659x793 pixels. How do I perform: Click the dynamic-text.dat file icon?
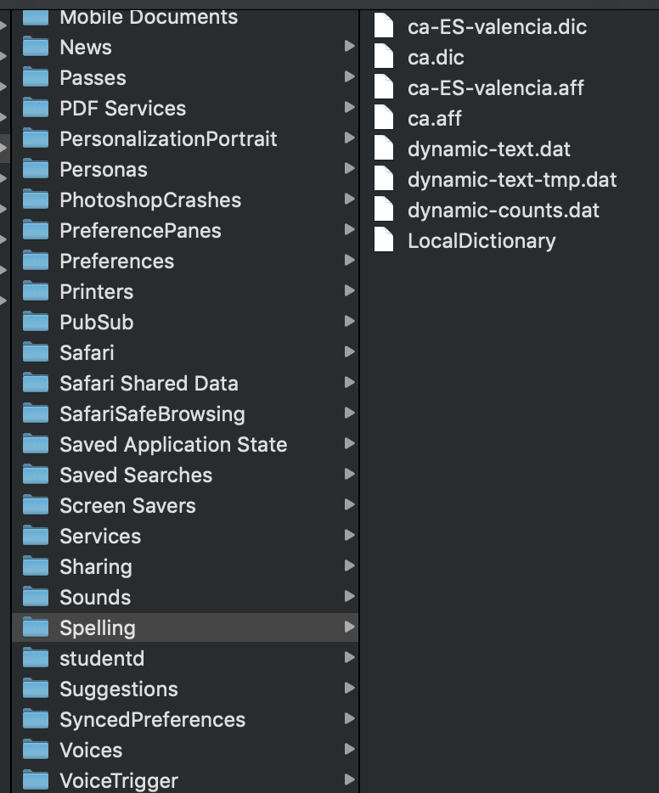coord(385,149)
